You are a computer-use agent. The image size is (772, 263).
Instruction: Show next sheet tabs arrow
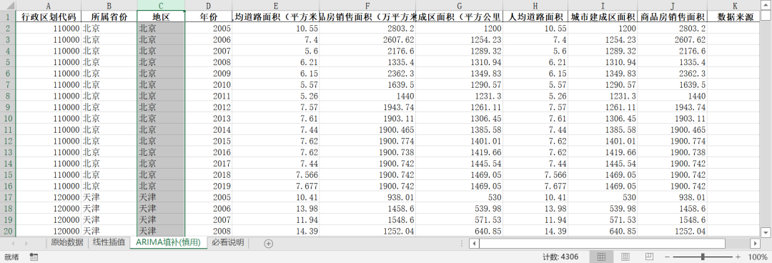pyautogui.click(x=26, y=243)
